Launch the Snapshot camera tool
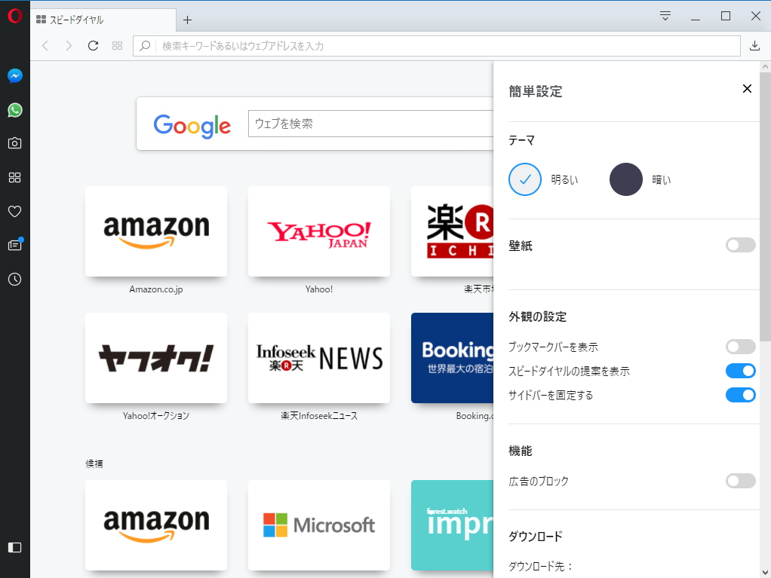The image size is (771, 578). pos(15,143)
